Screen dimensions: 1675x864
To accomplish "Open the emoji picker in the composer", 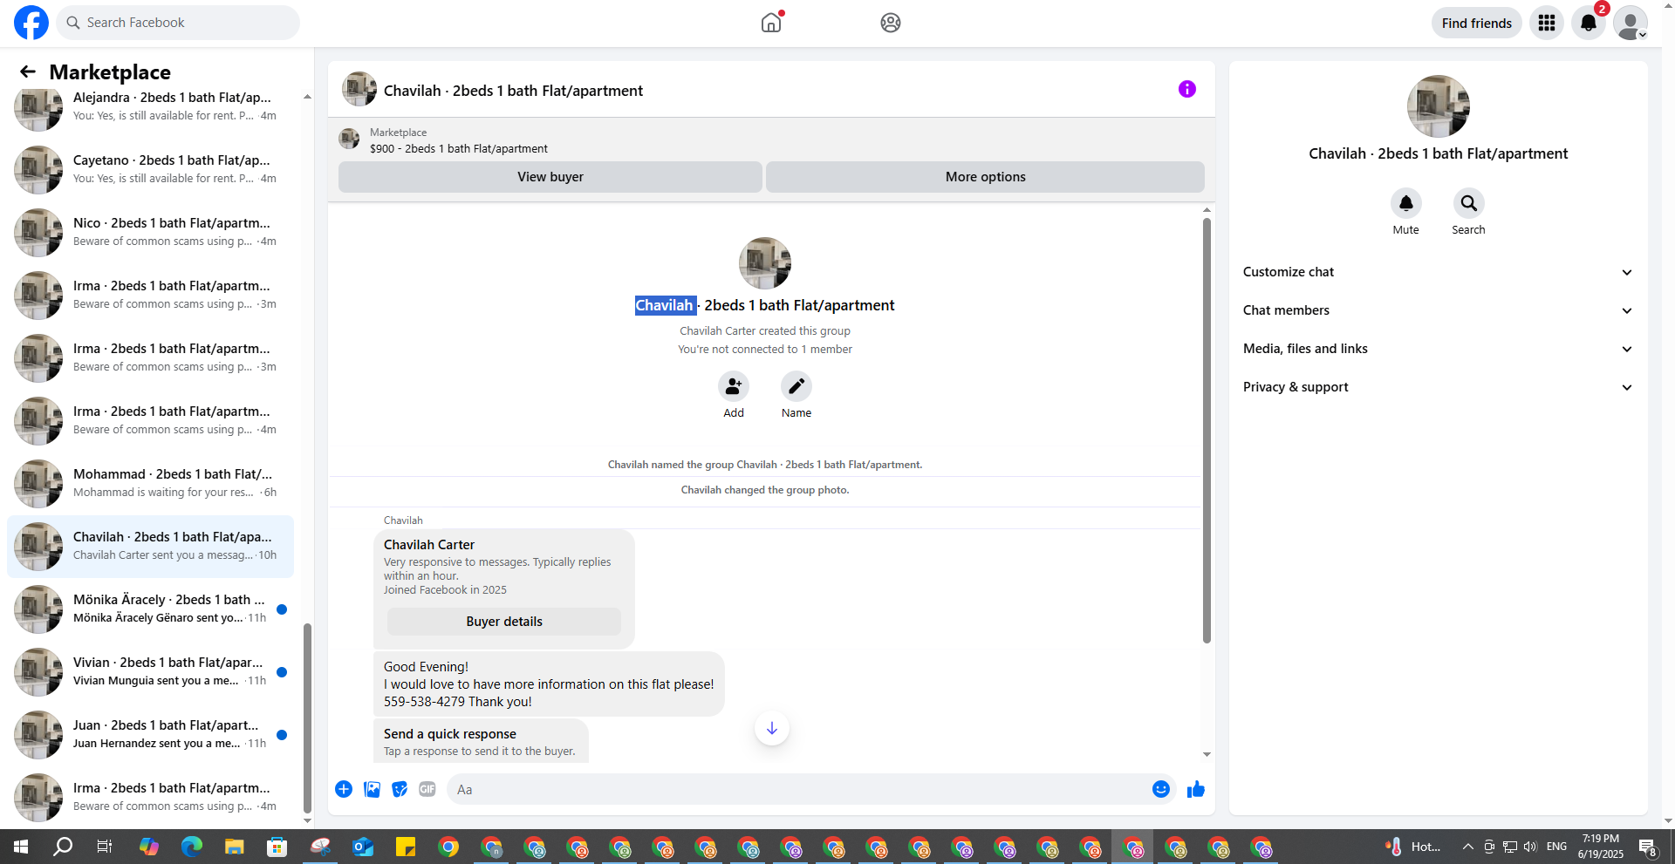I will (x=1161, y=789).
